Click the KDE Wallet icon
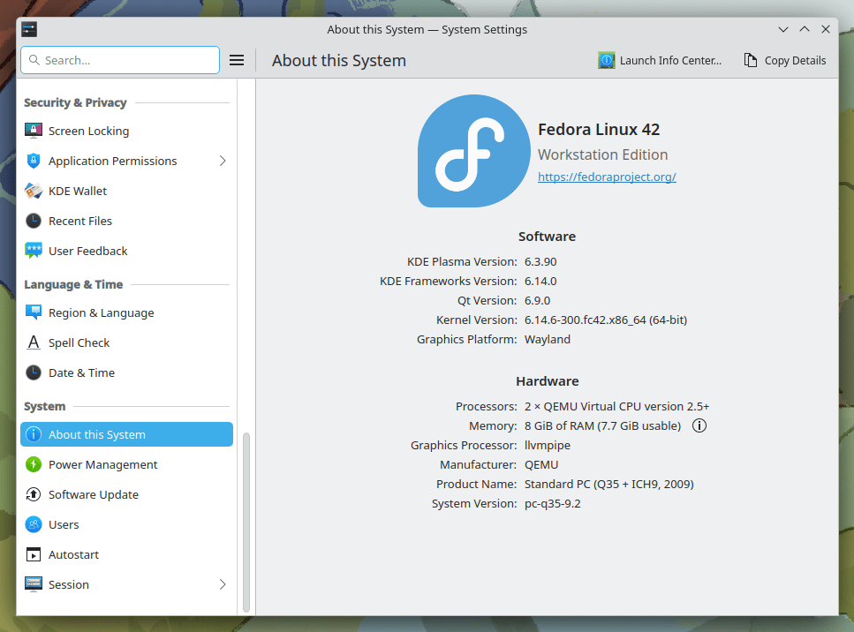The height and width of the screenshot is (632, 854). click(x=34, y=191)
